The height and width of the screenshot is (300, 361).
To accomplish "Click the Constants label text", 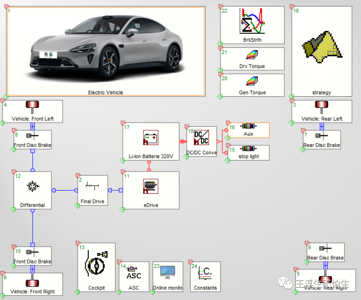I will pyautogui.click(x=205, y=288).
